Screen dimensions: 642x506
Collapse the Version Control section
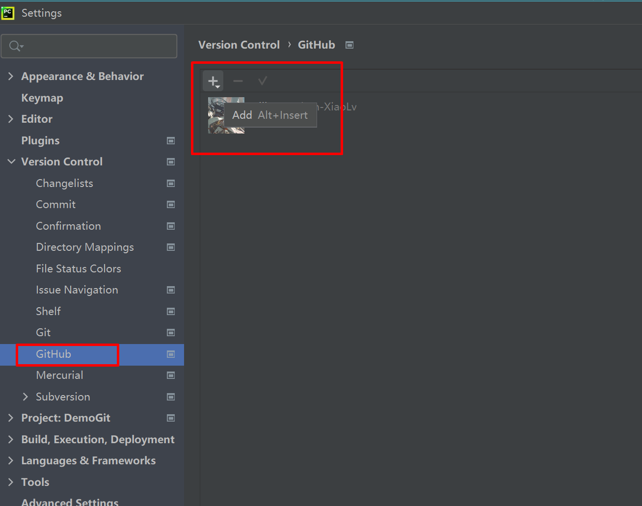(x=11, y=161)
